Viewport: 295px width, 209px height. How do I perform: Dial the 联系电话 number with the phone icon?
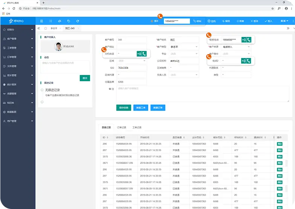tap(249, 40)
